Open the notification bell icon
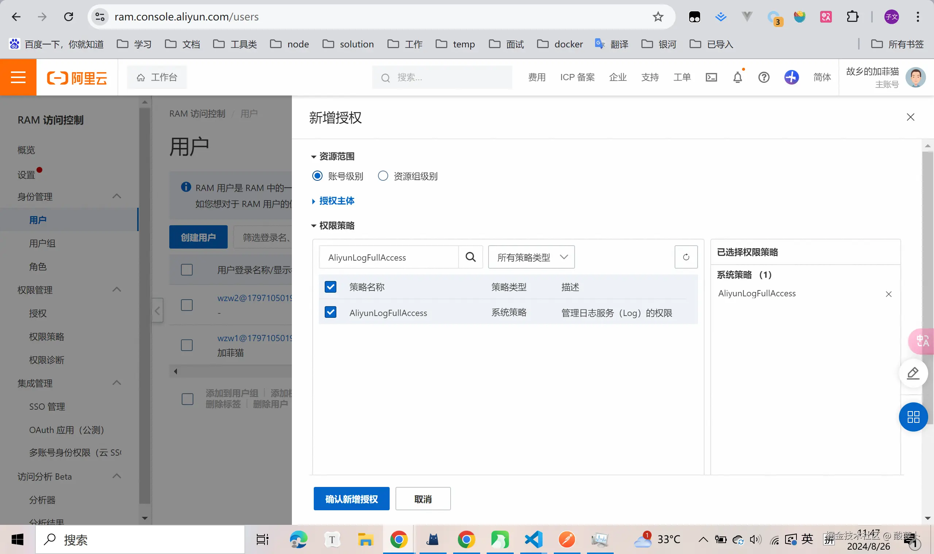This screenshot has width=934, height=554. [737, 77]
